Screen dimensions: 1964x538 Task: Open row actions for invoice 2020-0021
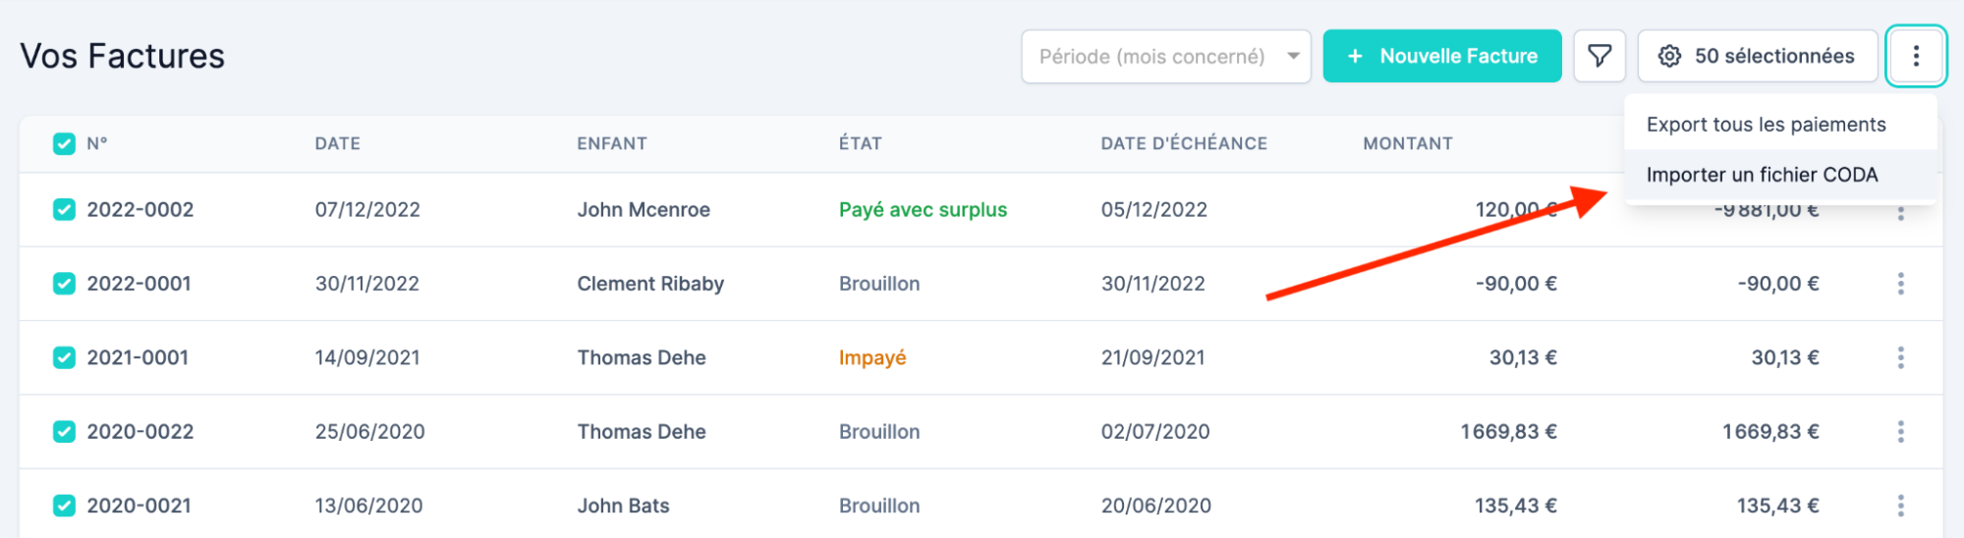[x=1900, y=506]
